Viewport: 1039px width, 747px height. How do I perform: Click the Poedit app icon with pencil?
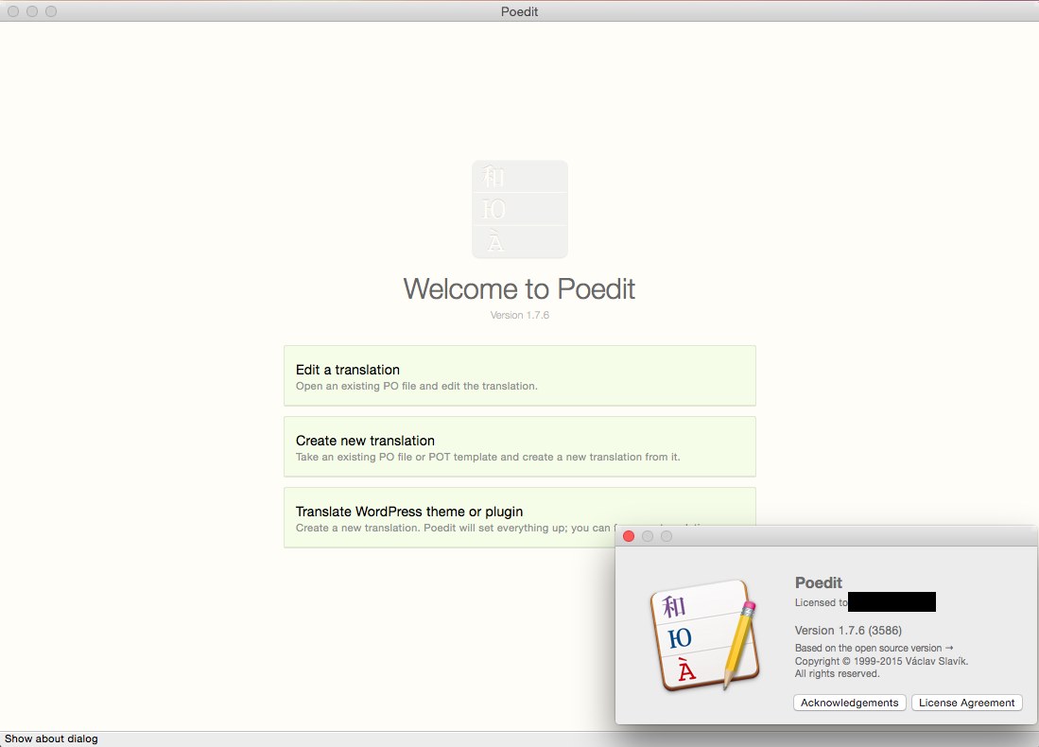coord(703,635)
